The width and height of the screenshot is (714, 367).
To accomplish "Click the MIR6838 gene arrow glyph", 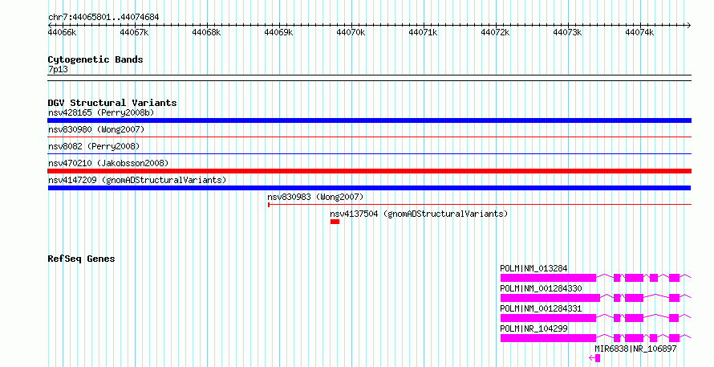I will tap(594, 358).
